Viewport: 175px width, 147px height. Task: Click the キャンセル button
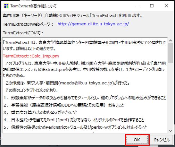pyautogui.click(x=161, y=140)
